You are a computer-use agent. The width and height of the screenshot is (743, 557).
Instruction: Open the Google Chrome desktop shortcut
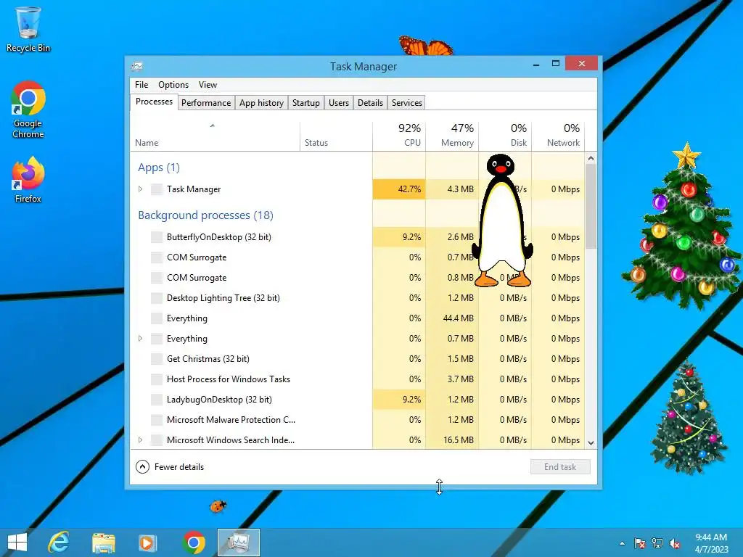tap(28, 110)
